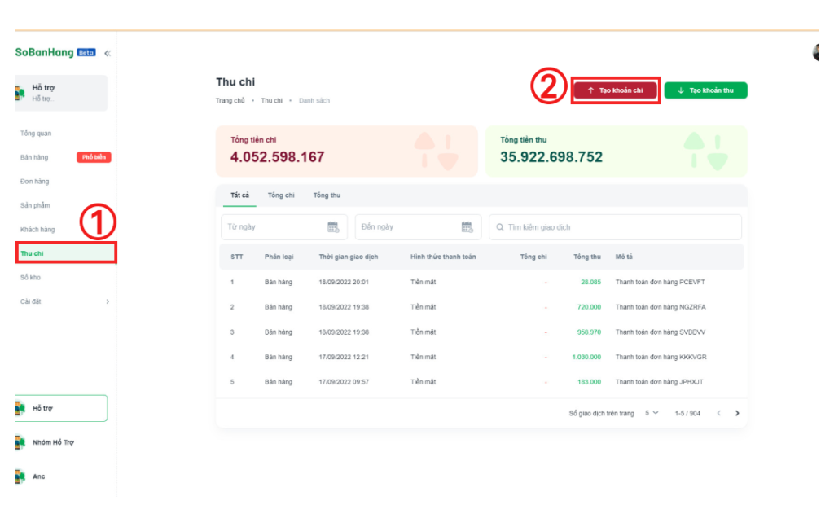
Task: Expand the Cài đặt menu arrow
Action: click(108, 301)
